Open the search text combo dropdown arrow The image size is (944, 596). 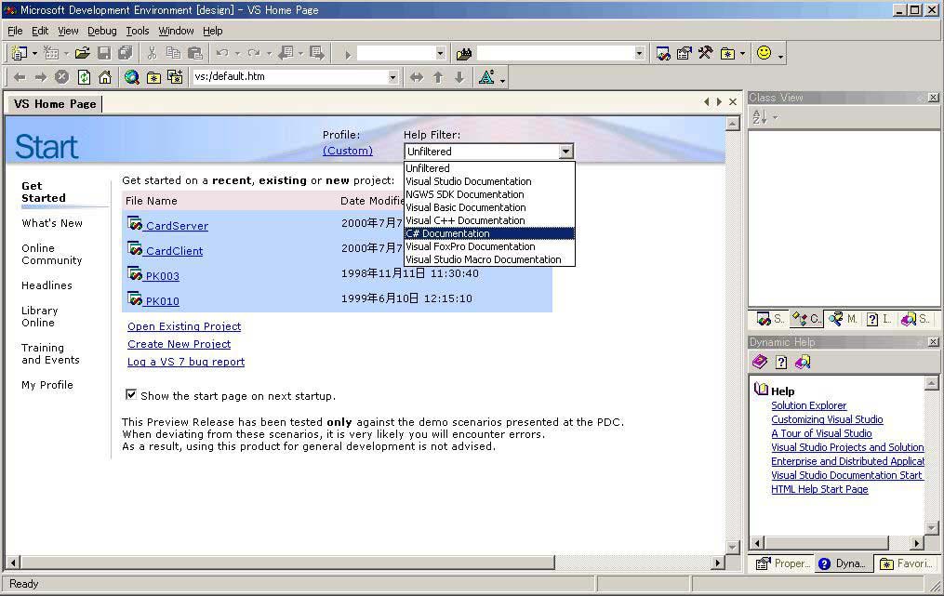(x=639, y=54)
